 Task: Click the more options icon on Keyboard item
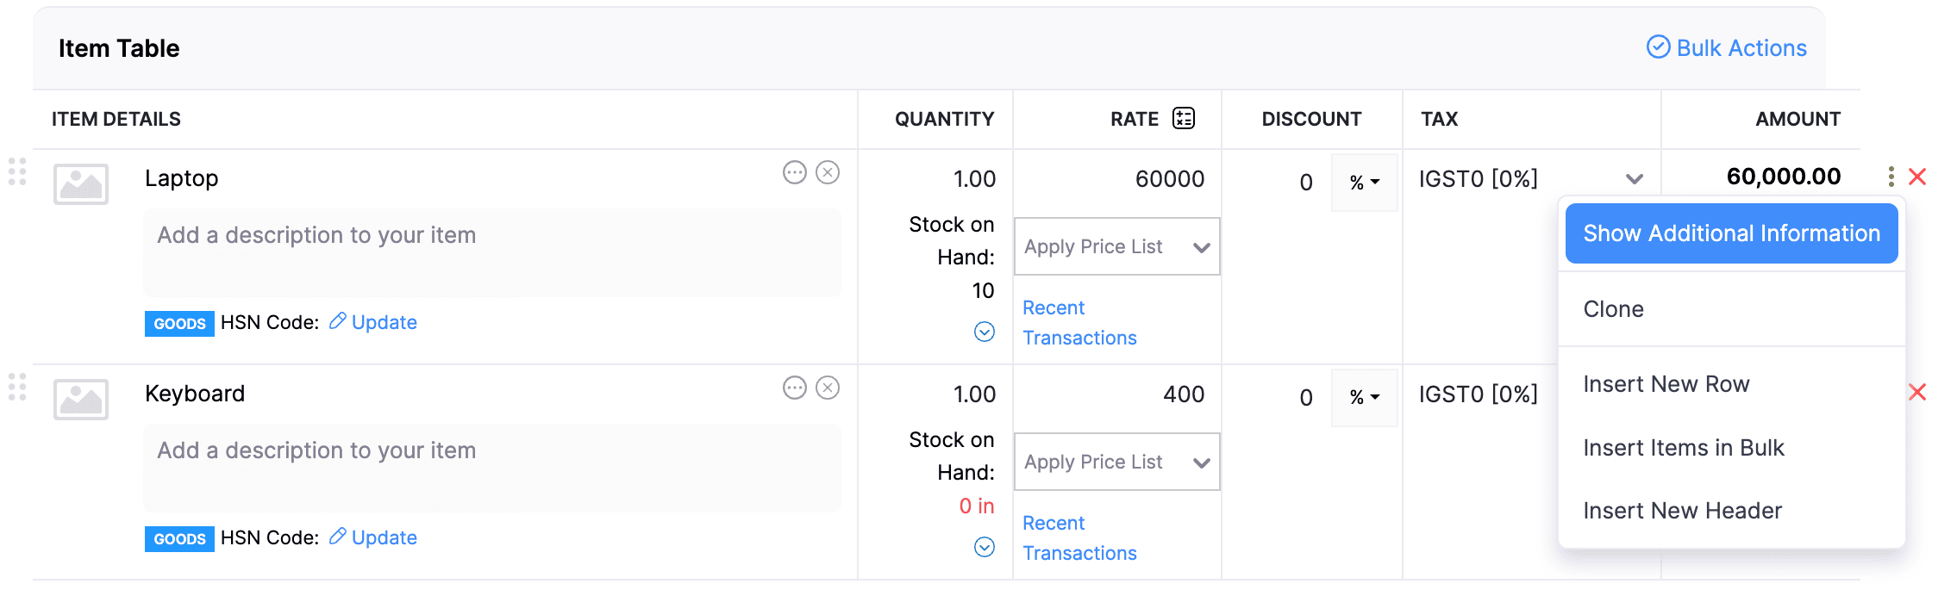[794, 388]
